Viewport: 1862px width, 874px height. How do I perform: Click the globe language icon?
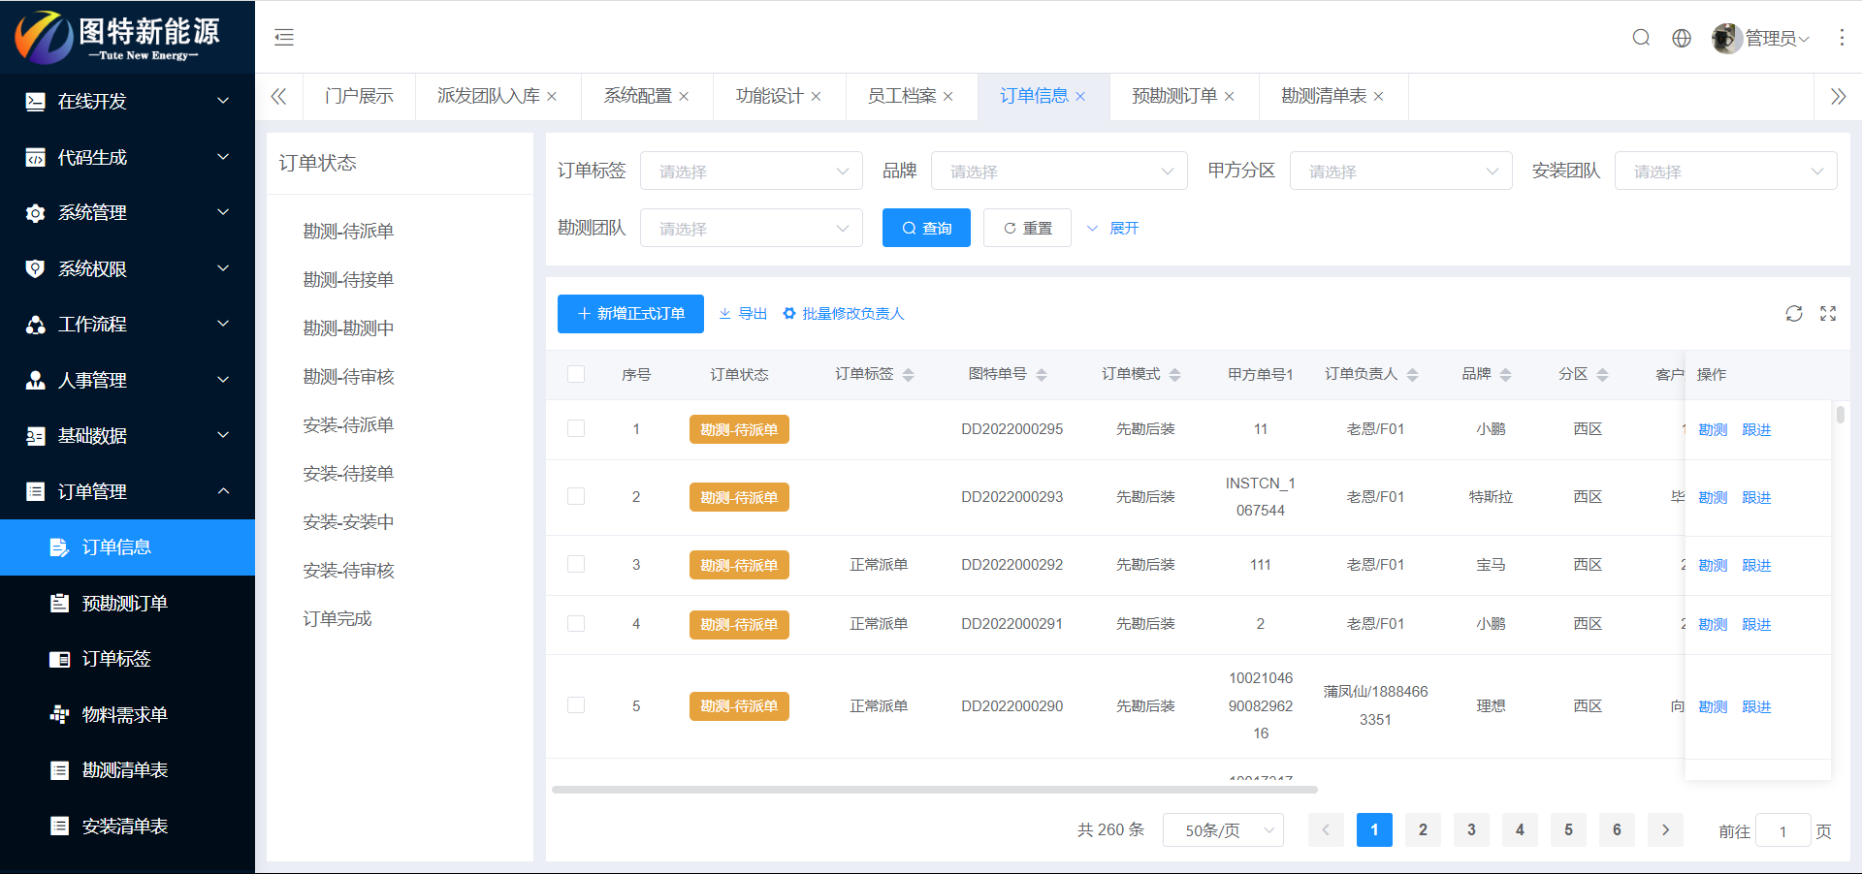pyautogui.click(x=1682, y=38)
